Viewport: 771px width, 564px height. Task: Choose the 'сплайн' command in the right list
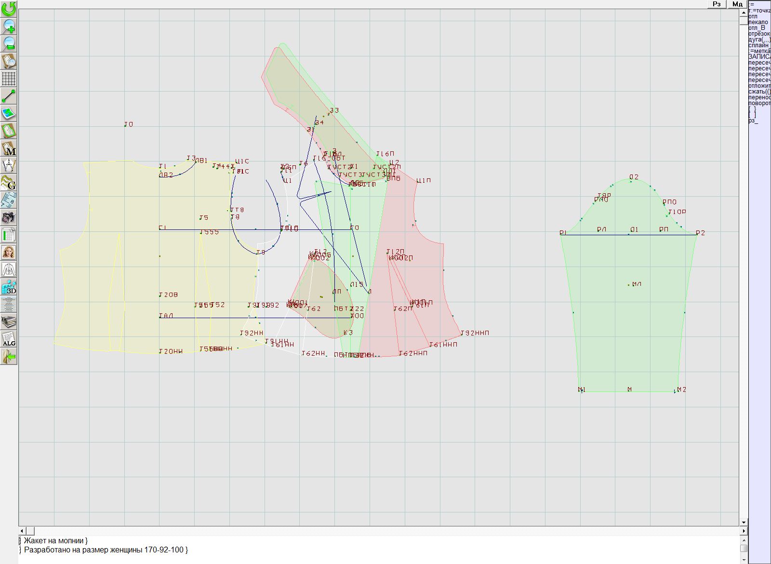[x=759, y=45]
